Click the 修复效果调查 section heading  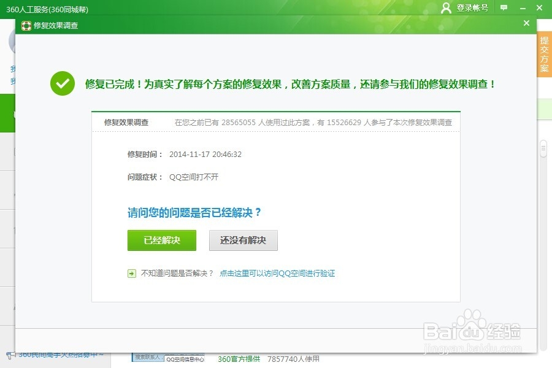tap(126, 123)
